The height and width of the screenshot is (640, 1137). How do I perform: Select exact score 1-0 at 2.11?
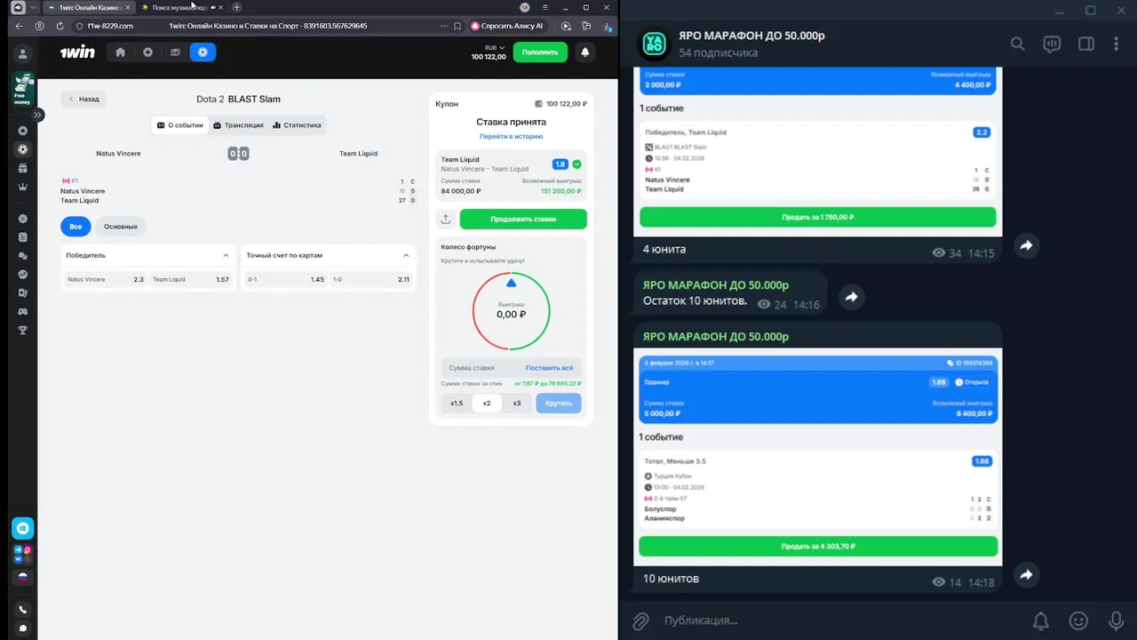coord(370,279)
